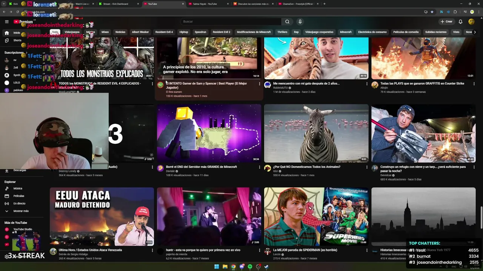Select Videojuego cooperativo chip

(319, 32)
